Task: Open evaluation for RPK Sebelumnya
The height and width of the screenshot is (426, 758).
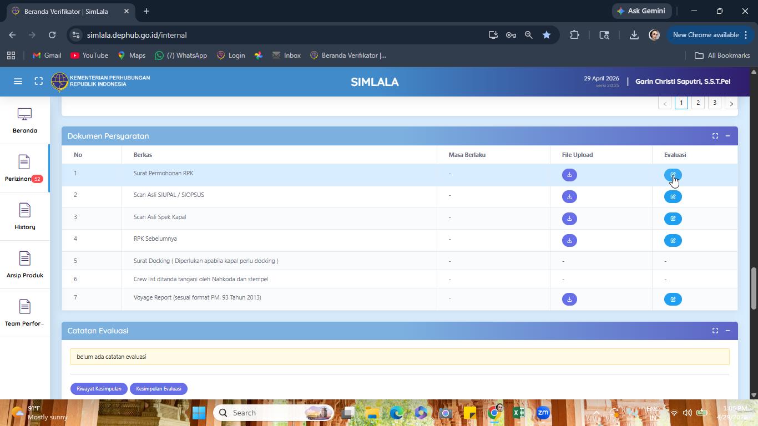Action: tap(673, 241)
